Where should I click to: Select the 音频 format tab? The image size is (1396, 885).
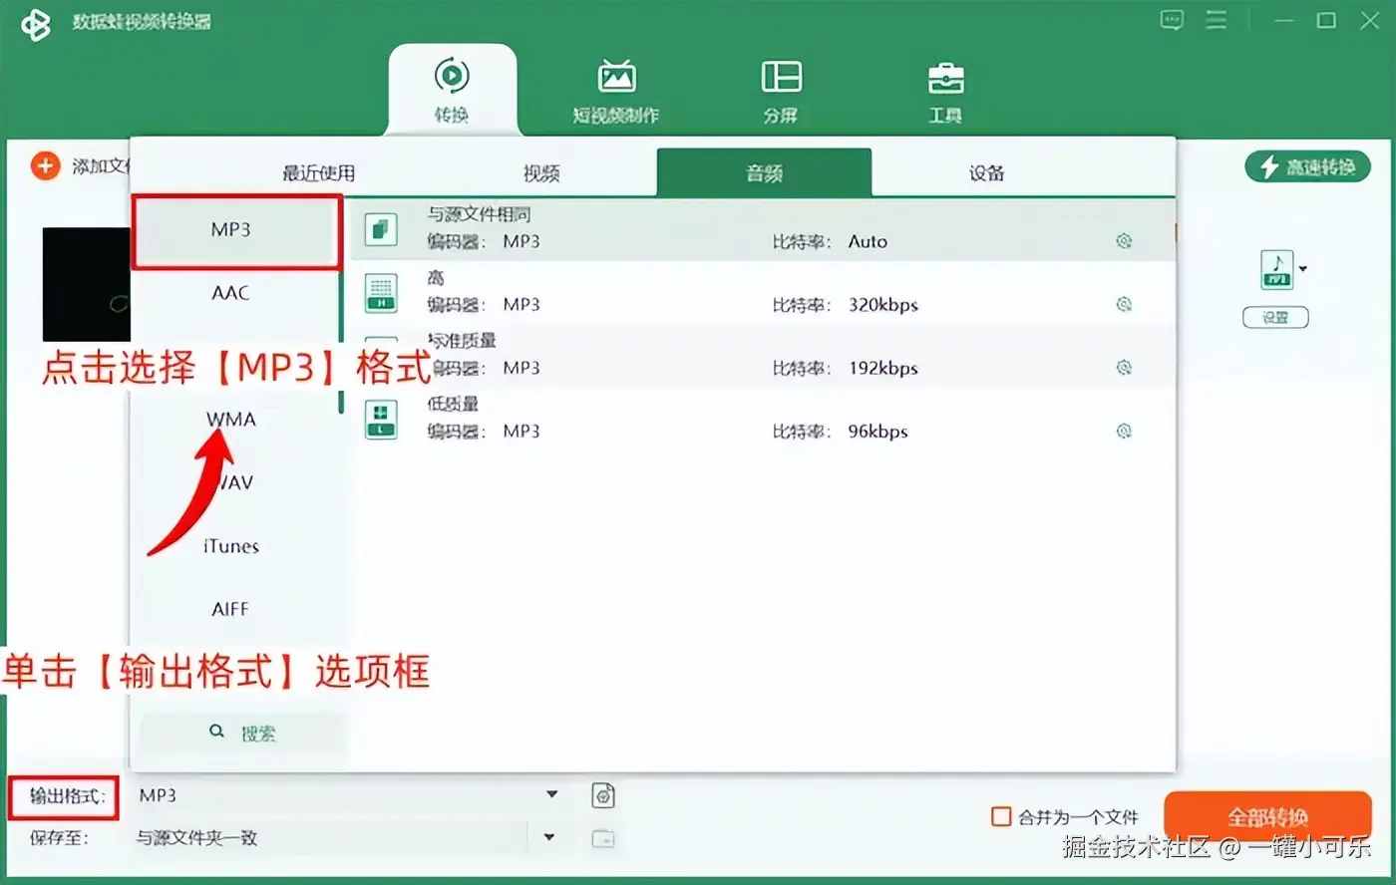pyautogui.click(x=764, y=173)
